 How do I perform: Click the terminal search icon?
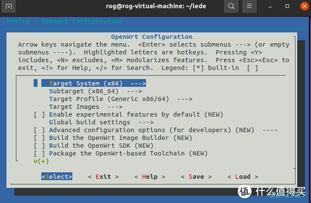[x=231, y=6]
